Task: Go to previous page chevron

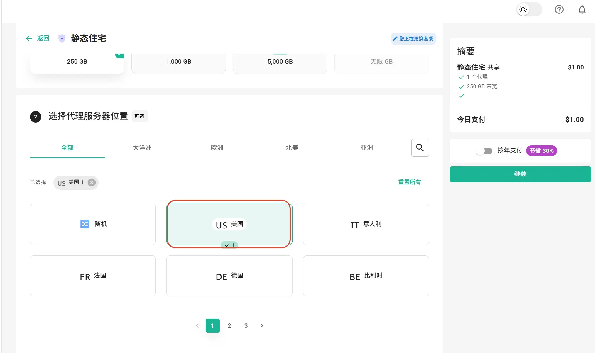Action: click(197, 326)
